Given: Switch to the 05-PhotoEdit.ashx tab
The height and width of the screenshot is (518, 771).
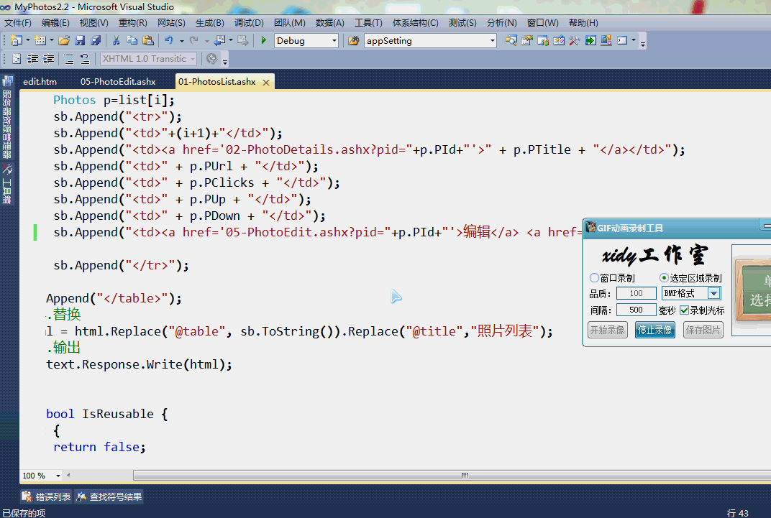Looking at the screenshot, I should tap(118, 82).
